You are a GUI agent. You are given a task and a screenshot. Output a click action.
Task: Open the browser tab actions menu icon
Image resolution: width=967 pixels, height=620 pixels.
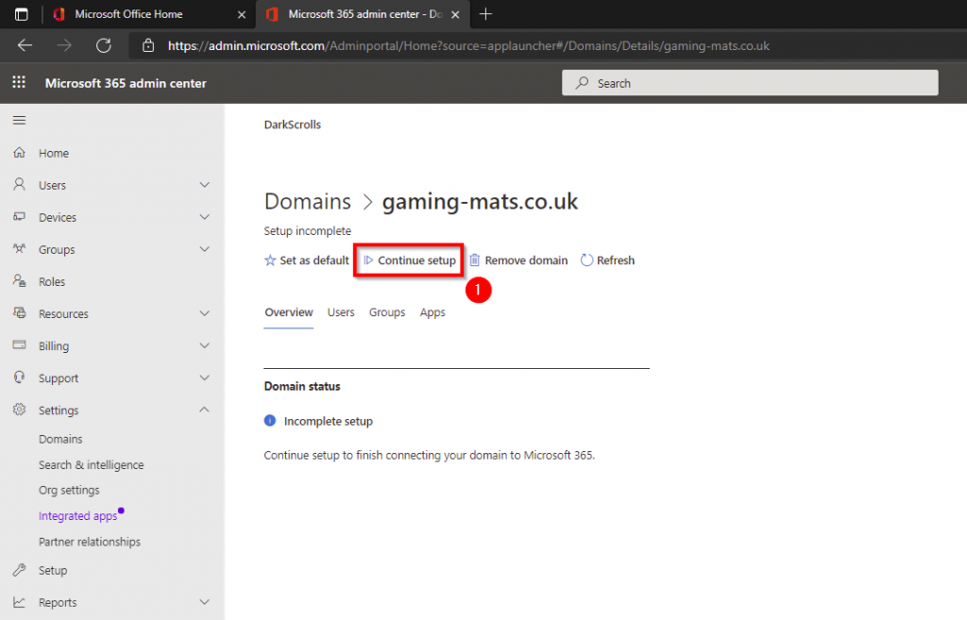coord(21,14)
